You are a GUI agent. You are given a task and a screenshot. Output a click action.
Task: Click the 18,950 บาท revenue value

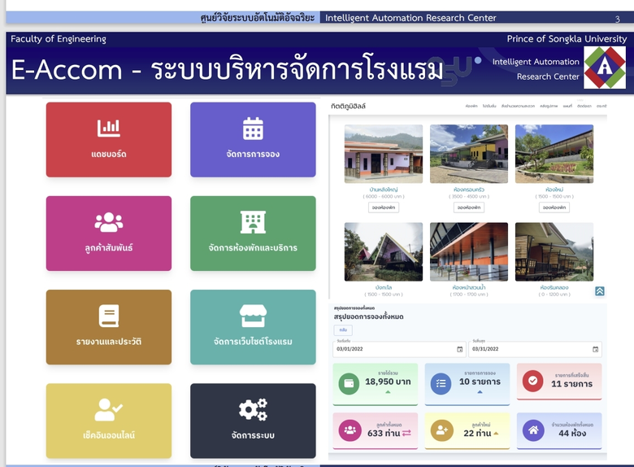388,382
